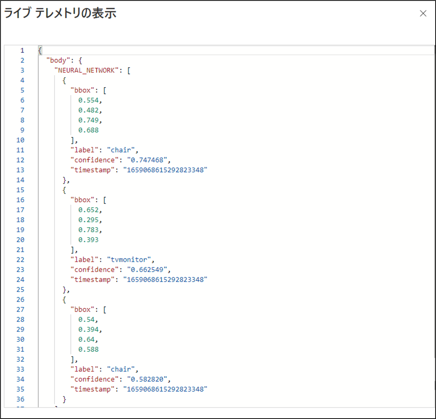Screen dimensions: 436x419
Task: Click the closing brace on line 36
Action: [x=64, y=400]
